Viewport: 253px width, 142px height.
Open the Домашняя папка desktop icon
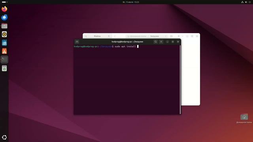[244, 118]
